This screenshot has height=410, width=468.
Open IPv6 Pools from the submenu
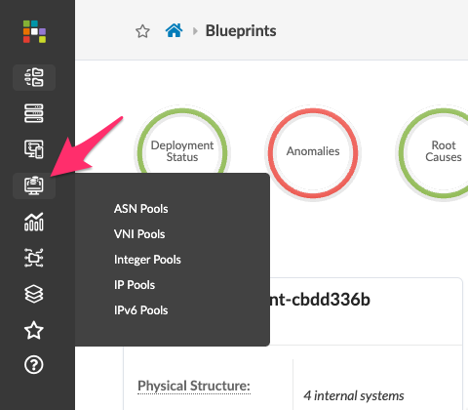(141, 310)
